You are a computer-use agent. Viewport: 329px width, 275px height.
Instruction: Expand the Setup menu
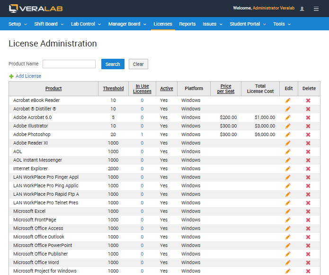point(18,24)
